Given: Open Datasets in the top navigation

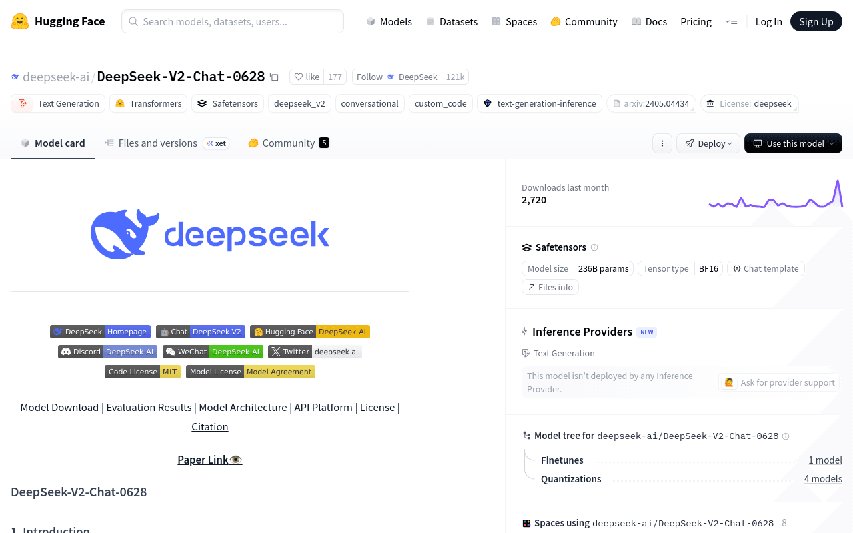Looking at the screenshot, I should [452, 21].
